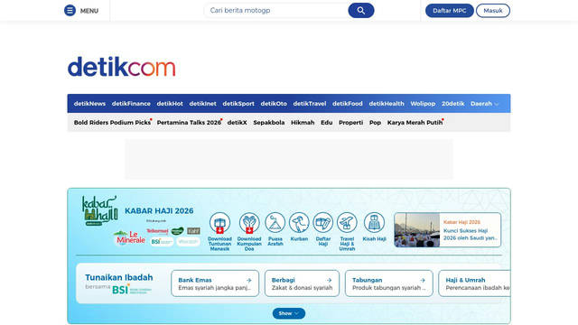Click the arrow on Berbagi card
The image size is (578, 325).
tap(329, 280)
